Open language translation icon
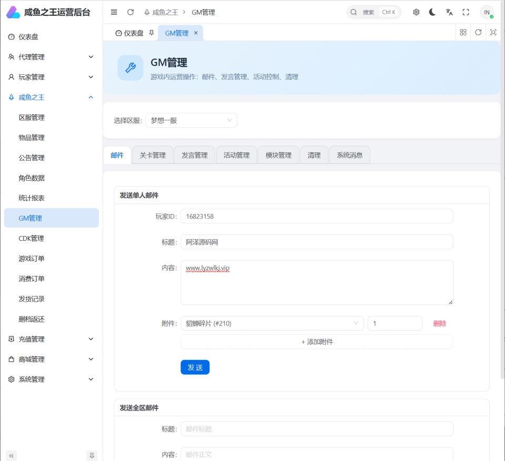The image size is (505, 461). click(x=449, y=12)
